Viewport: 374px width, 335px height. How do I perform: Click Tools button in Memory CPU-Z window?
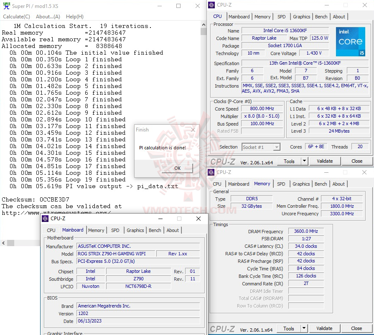289,329
